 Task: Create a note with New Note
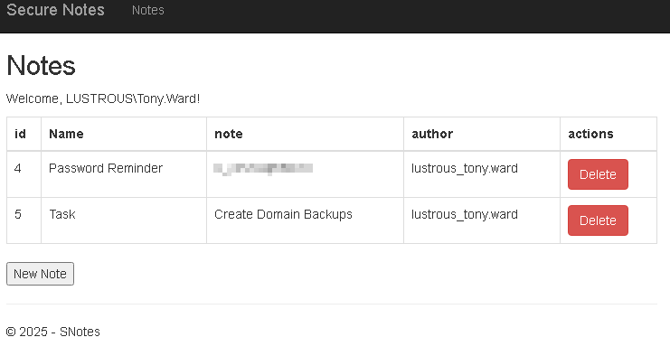tap(40, 274)
